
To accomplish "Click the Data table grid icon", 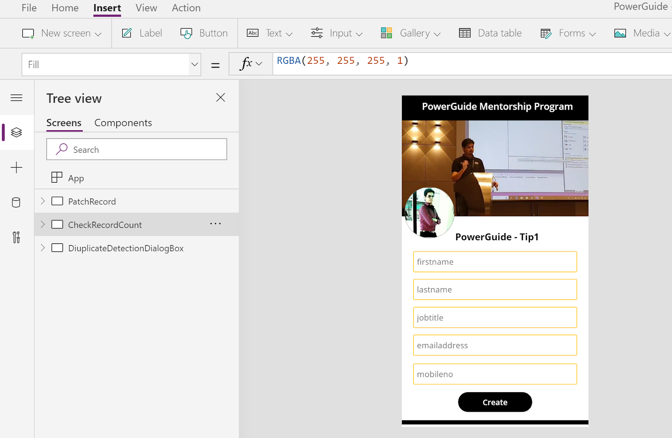I will 465,33.
